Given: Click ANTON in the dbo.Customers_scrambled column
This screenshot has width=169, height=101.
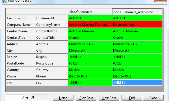Looking at the screenshot, I should click(x=137, y=18).
